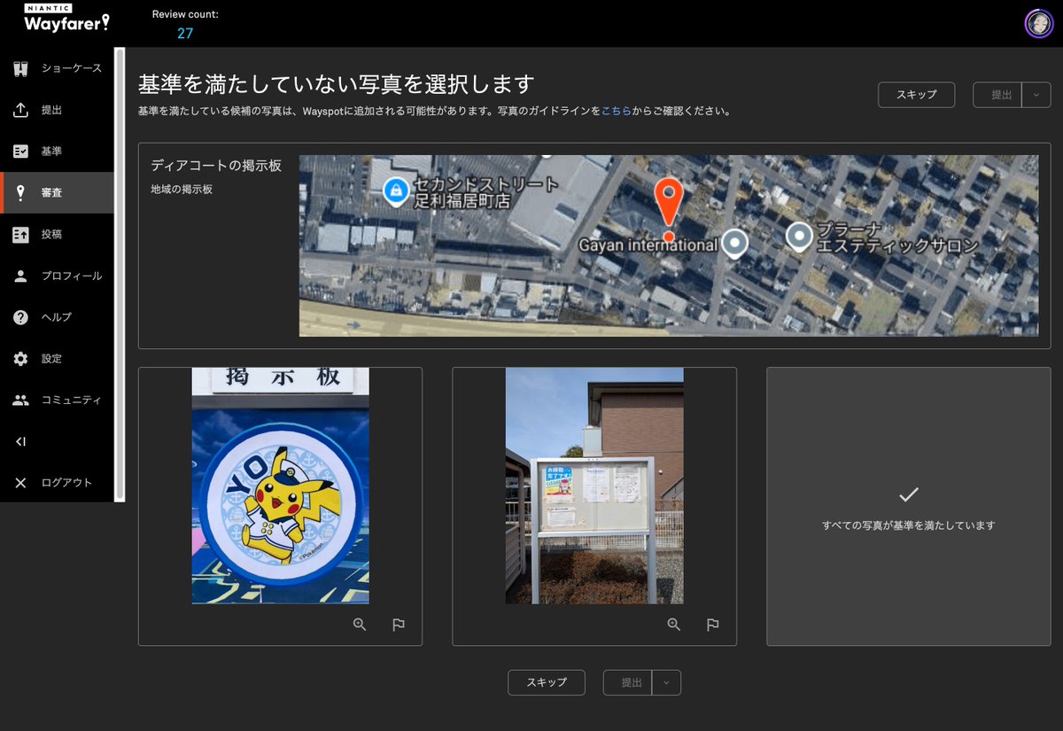Open the 設定 menu item

coord(57,359)
